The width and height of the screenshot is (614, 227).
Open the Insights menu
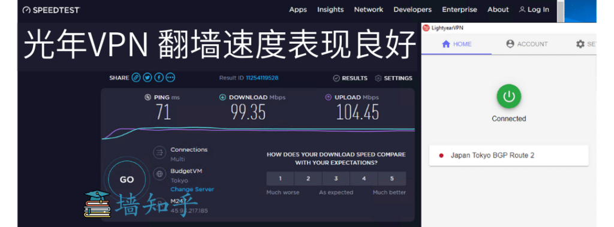(330, 10)
